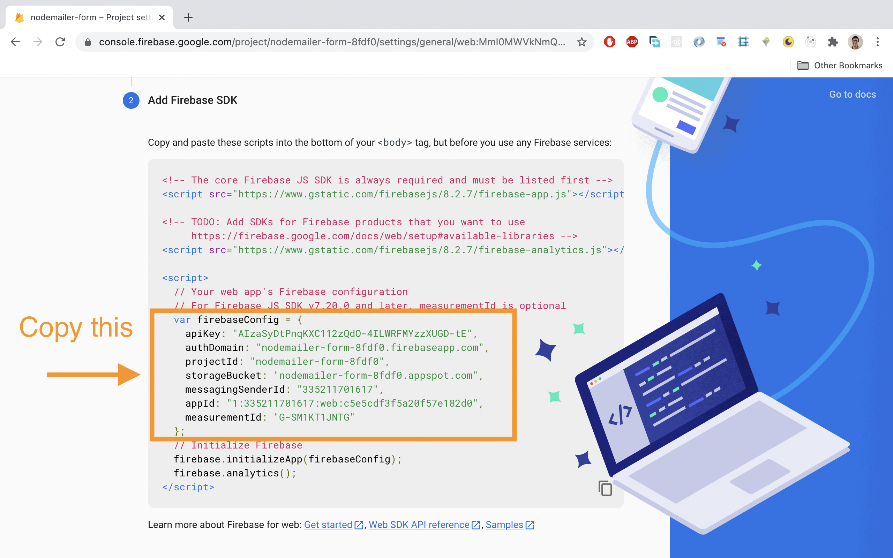Image resolution: width=893 pixels, height=558 pixels.
Task: Copy the Firebase SDK code snippet
Action: tap(605, 488)
